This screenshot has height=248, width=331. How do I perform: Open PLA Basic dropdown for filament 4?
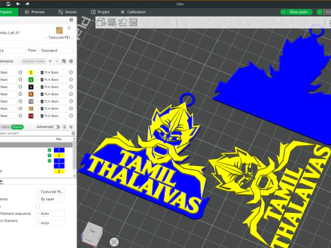51,80
